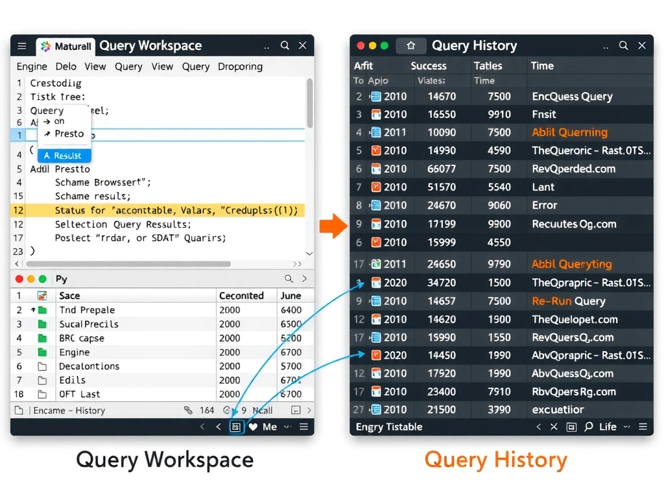Open list menu icon in workspace bottom toolbar

coord(303,427)
